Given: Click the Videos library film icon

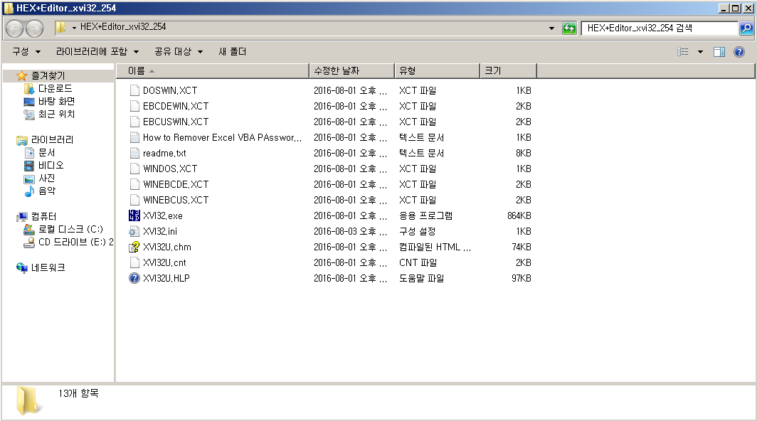Looking at the screenshot, I should [29, 166].
